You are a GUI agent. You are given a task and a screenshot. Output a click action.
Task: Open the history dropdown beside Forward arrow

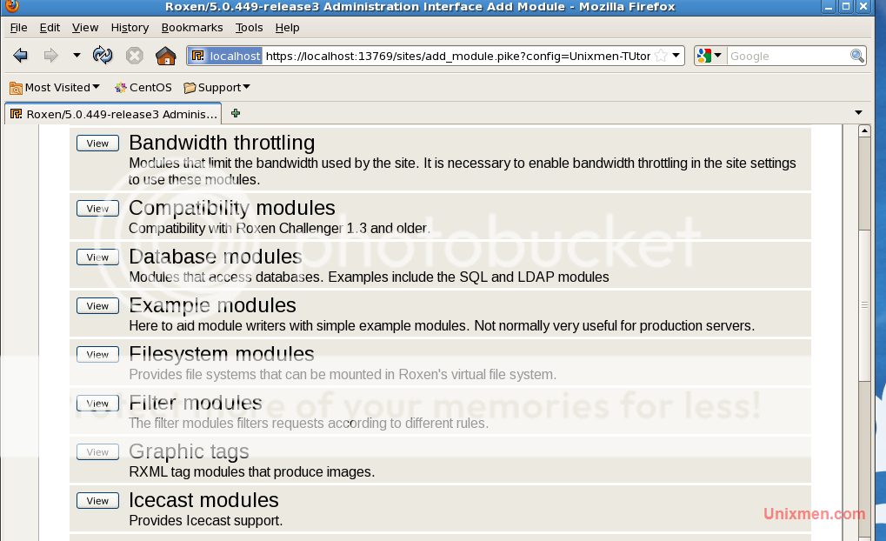[77, 56]
